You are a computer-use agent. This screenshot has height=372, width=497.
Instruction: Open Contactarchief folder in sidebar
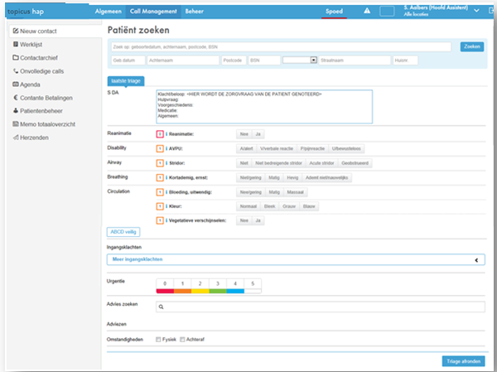pyautogui.click(x=38, y=58)
